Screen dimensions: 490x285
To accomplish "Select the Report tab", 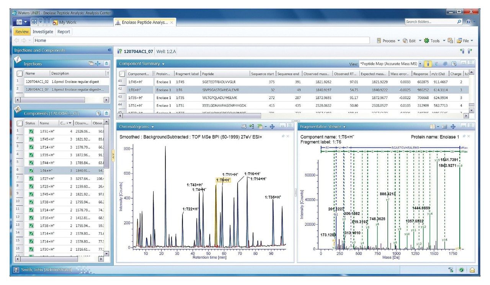I will point(64,31).
